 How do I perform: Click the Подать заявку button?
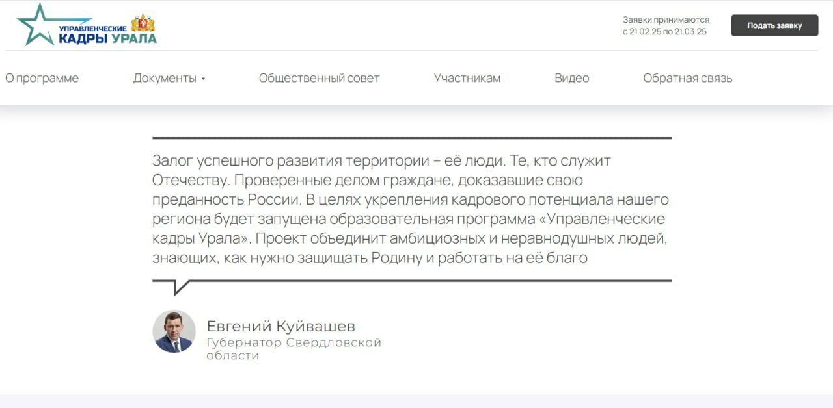[x=774, y=25]
